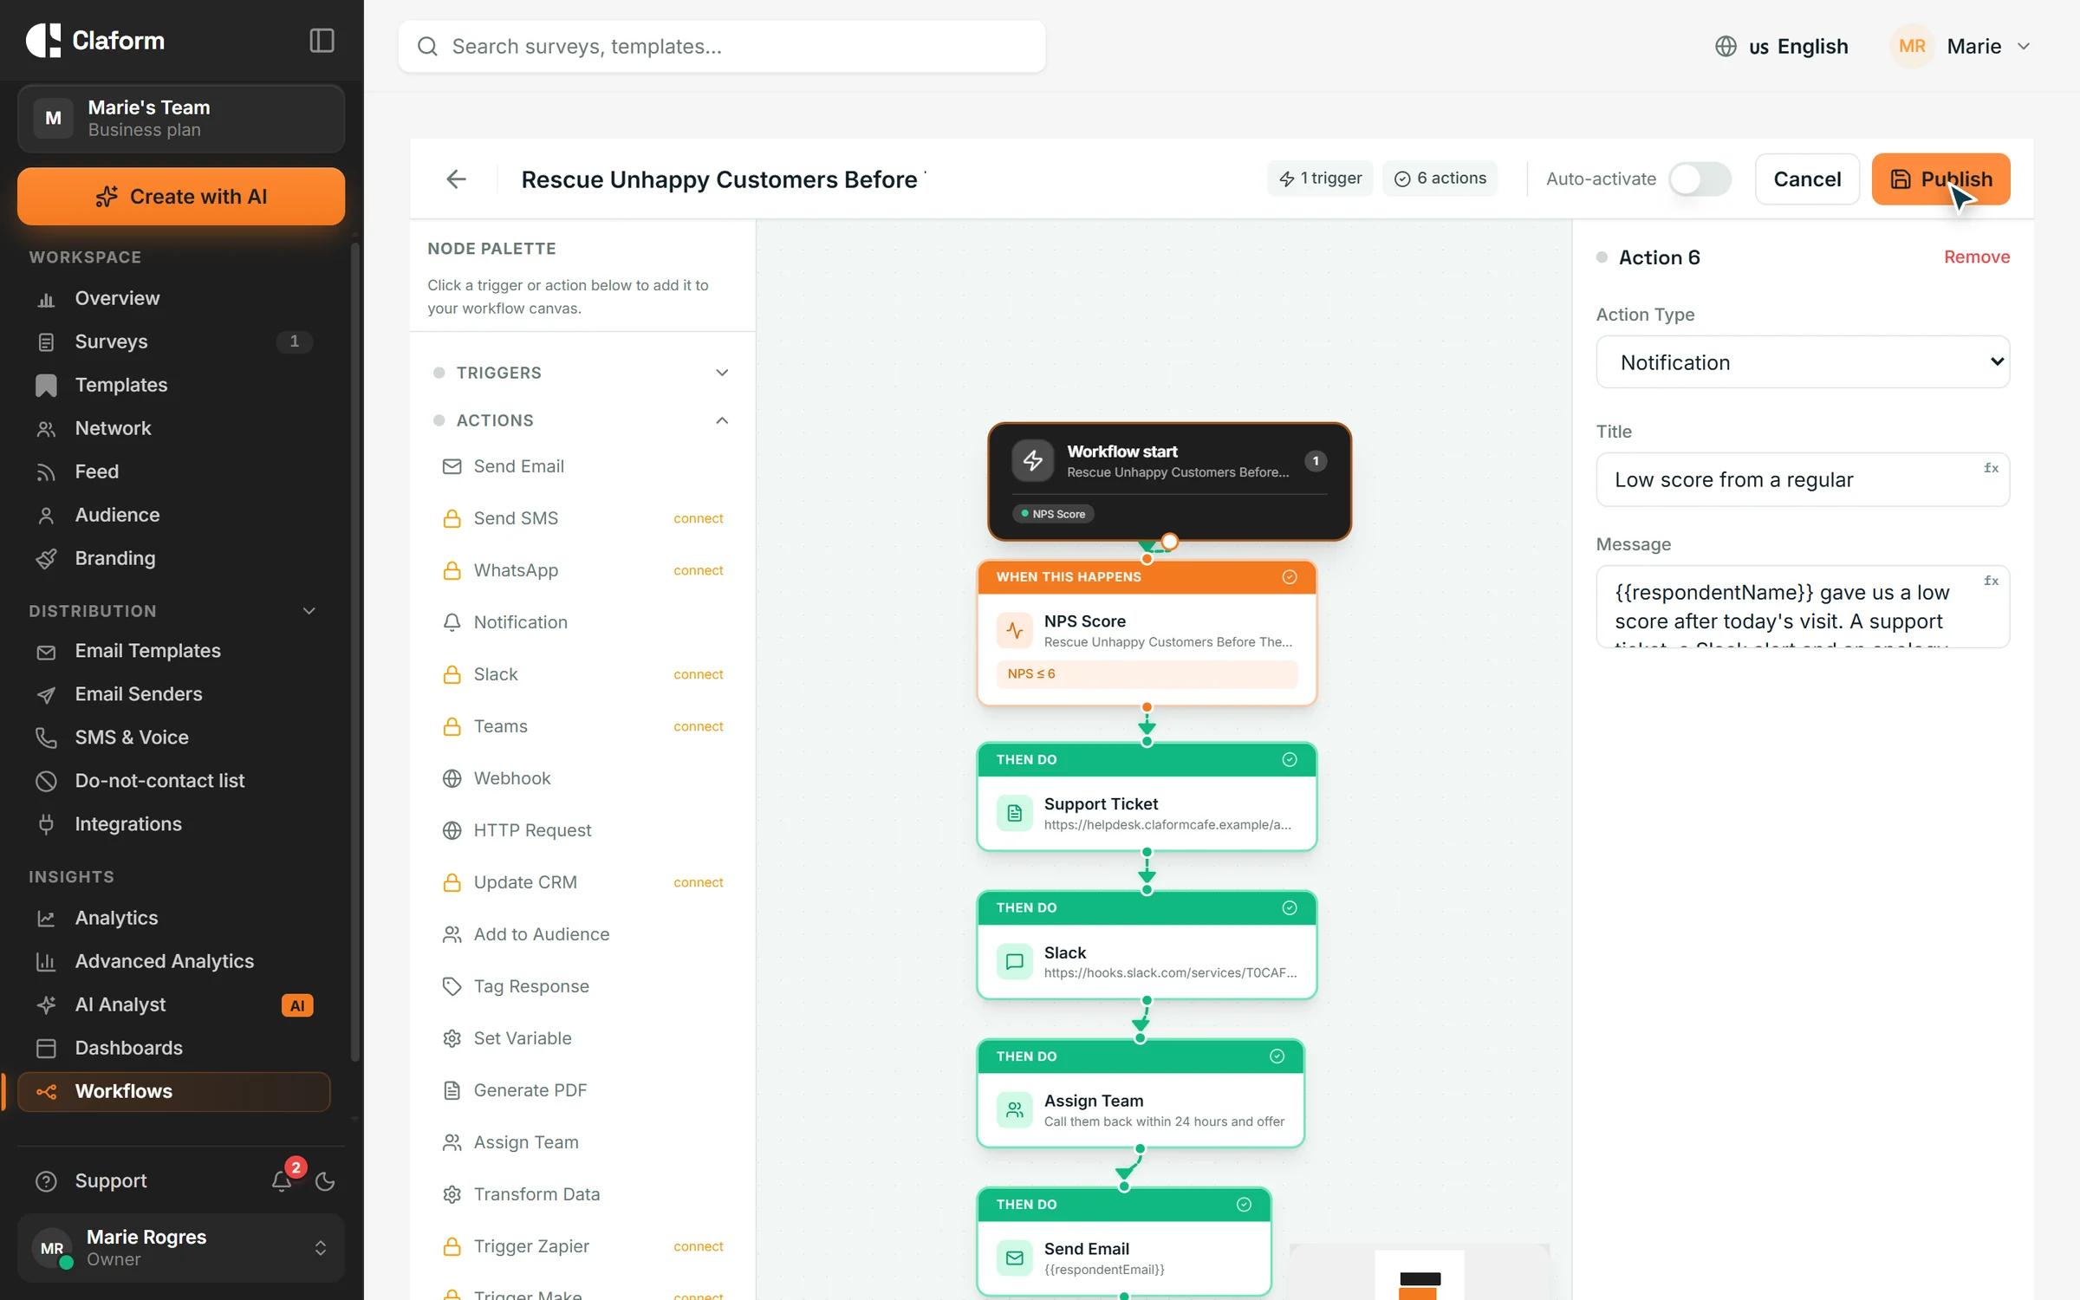Open notifications bell with badge
The image size is (2080, 1300).
282,1180
